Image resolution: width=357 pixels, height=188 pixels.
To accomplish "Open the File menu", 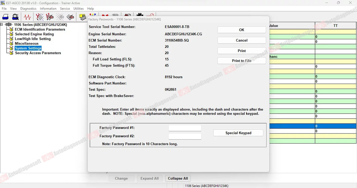I will click(x=4, y=9).
